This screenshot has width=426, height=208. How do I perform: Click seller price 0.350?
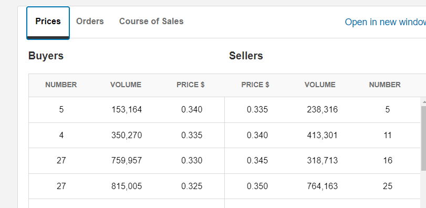[257, 186]
